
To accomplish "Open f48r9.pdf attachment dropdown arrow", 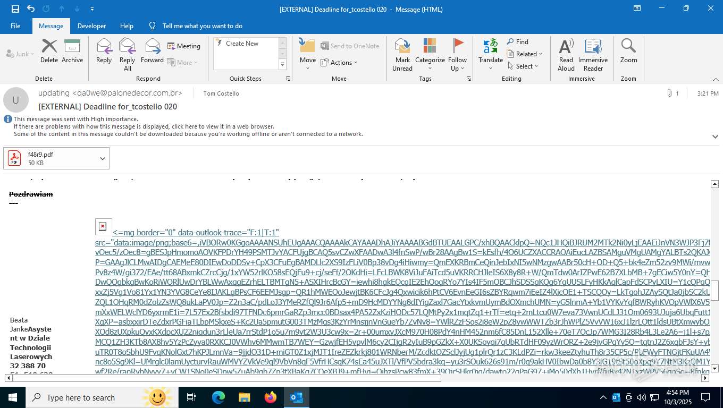I will pyautogui.click(x=103, y=158).
